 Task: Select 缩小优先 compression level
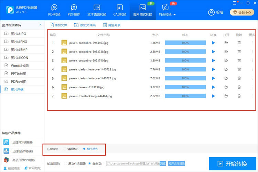pos(85,149)
